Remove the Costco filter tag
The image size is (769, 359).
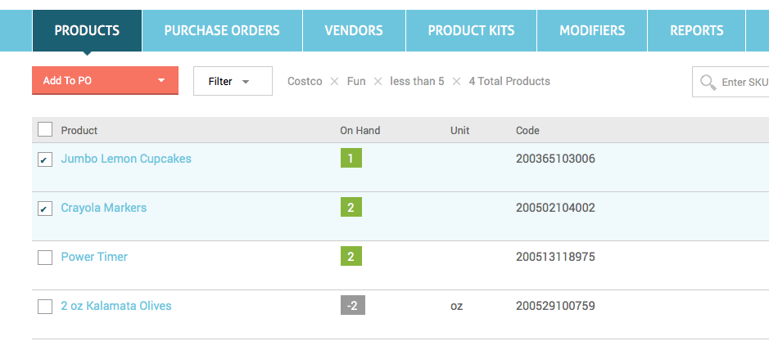coord(334,81)
